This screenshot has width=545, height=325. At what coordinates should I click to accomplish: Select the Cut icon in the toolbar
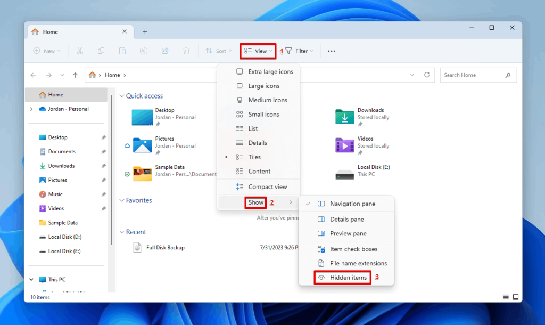[x=81, y=51]
